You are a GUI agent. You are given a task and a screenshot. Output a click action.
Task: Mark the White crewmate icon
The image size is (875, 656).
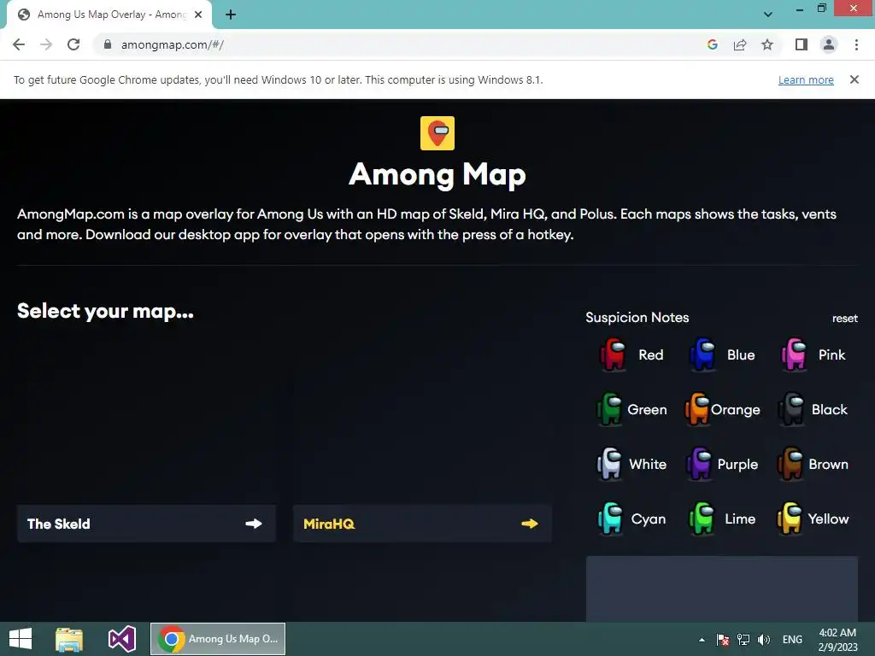point(609,464)
